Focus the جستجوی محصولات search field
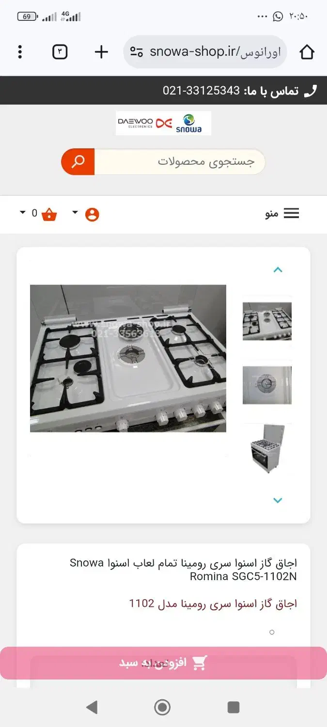This screenshot has width=327, height=727. 180,162
